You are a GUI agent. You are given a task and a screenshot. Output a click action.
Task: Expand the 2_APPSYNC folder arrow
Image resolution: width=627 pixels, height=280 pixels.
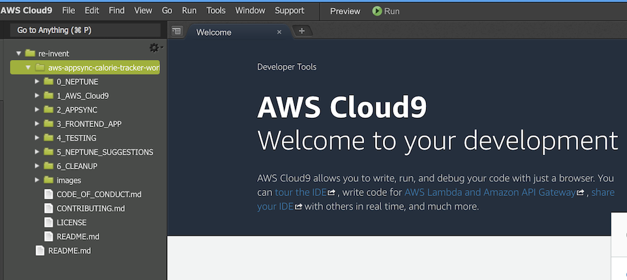click(x=37, y=109)
